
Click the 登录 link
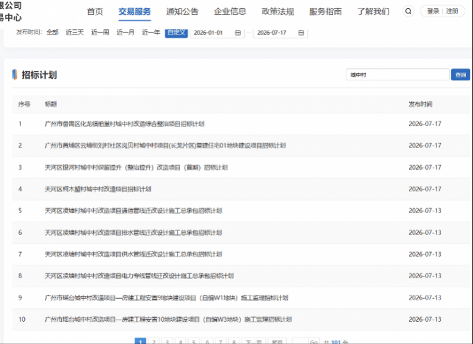[x=433, y=11]
